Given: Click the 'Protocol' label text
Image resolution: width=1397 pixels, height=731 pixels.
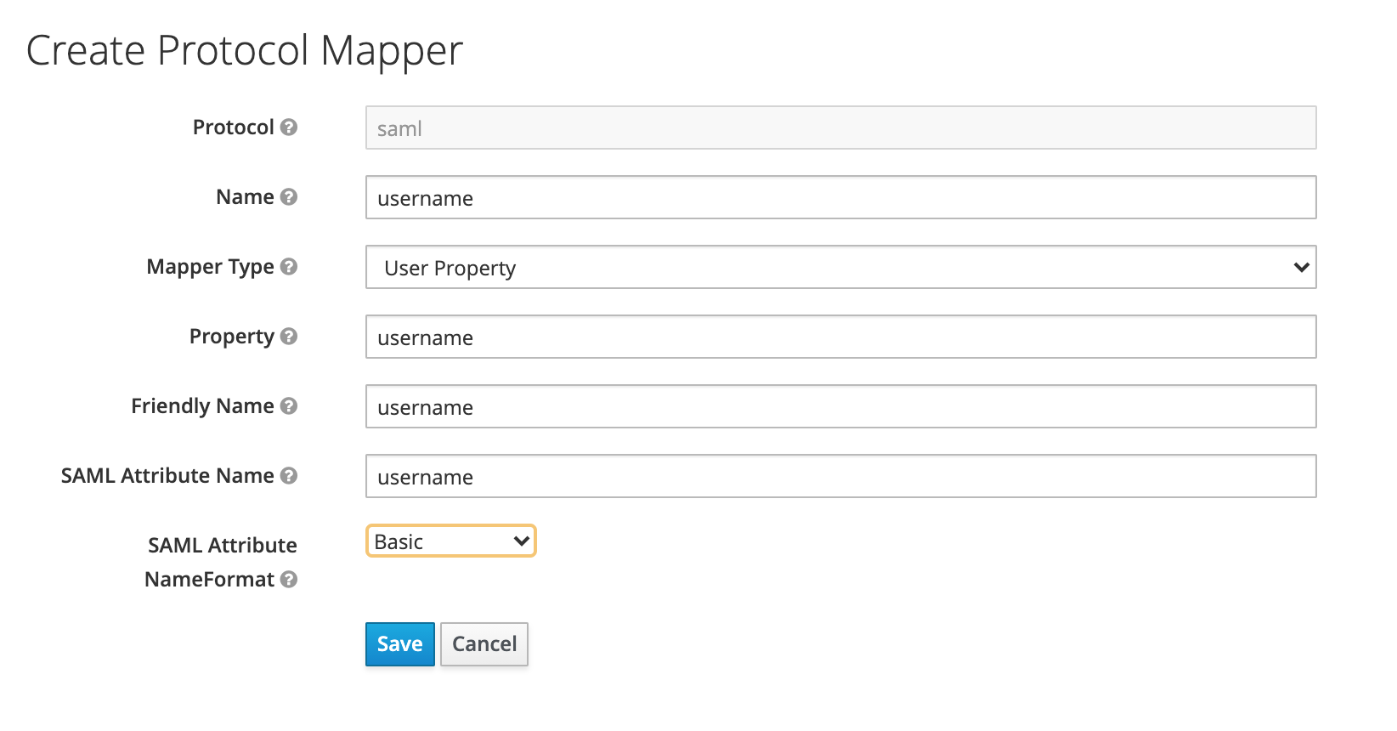Looking at the screenshot, I should [x=233, y=127].
